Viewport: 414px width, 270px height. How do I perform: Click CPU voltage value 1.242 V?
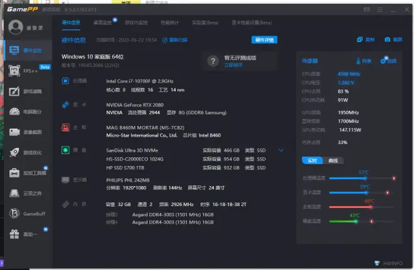346,83
